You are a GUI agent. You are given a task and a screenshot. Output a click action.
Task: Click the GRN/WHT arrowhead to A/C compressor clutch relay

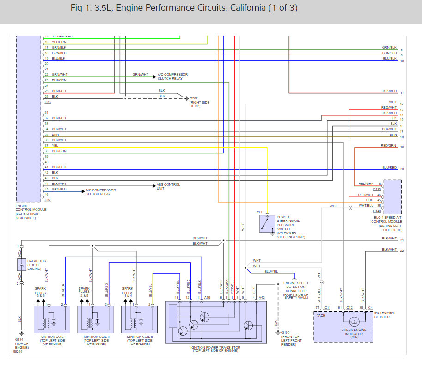[154, 77]
